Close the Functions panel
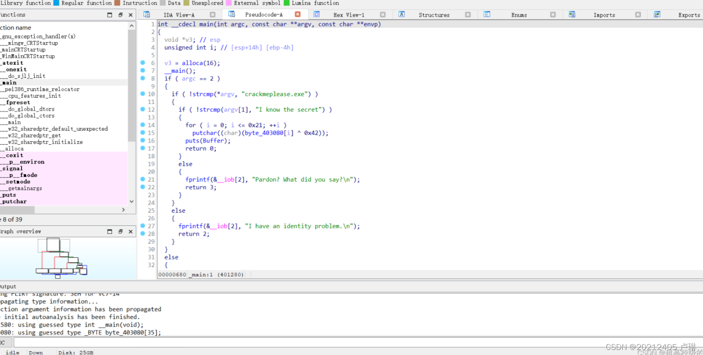The height and width of the screenshot is (355, 703). (130, 15)
